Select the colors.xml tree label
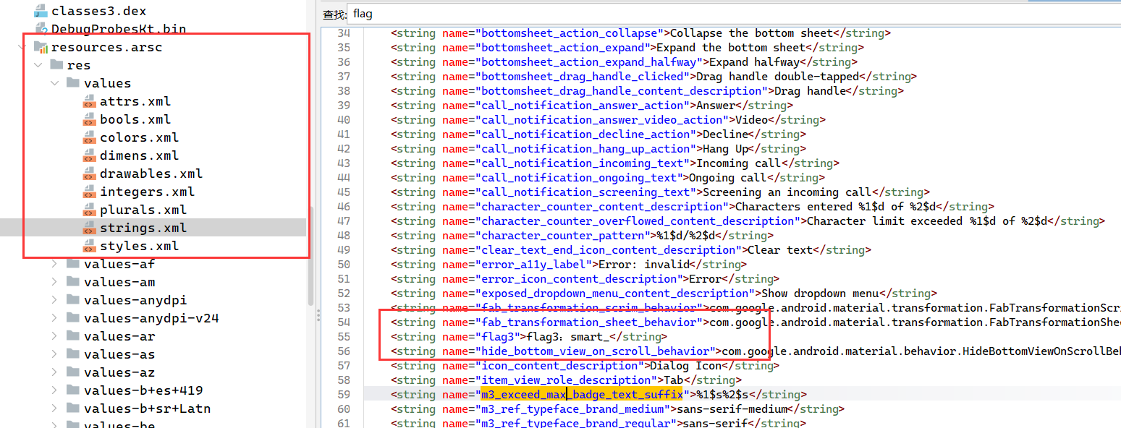The image size is (1121, 428). click(x=140, y=137)
